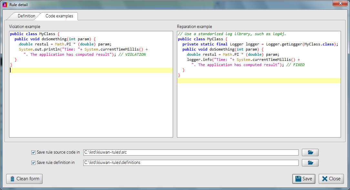The image size is (350, 190).
Task: Close the Rule detail window from title bar
Action: pyautogui.click(x=340, y=4)
